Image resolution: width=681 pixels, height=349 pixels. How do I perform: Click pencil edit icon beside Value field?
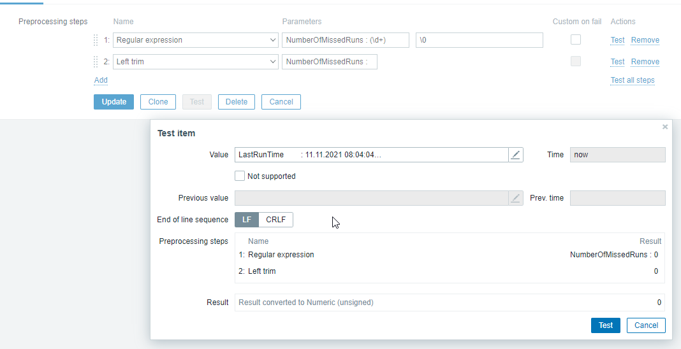[516, 155]
